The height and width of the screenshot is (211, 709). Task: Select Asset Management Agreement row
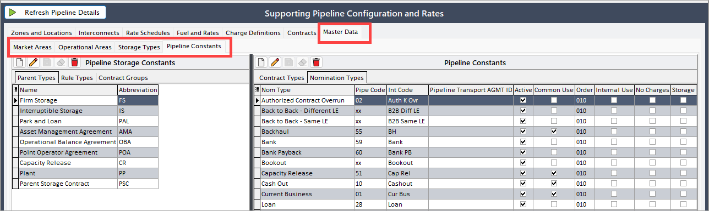(85, 132)
